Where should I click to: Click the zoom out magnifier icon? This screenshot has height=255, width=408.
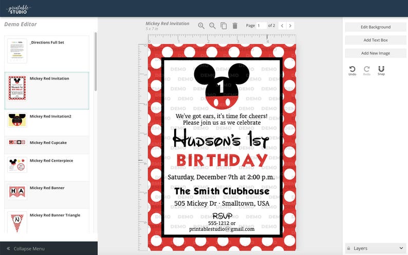(x=212, y=26)
